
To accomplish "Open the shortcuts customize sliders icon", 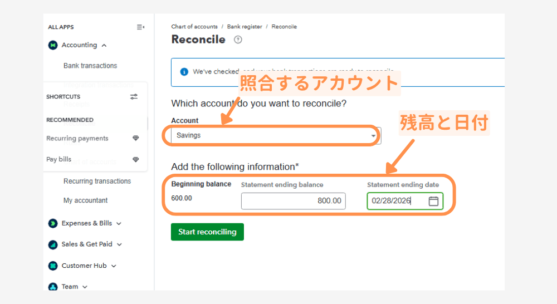I will 134,96.
